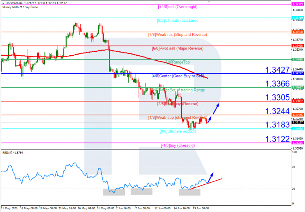305x212 pixels.
Task: Select the [5/8]RangeTop level label
Action: [177, 62]
